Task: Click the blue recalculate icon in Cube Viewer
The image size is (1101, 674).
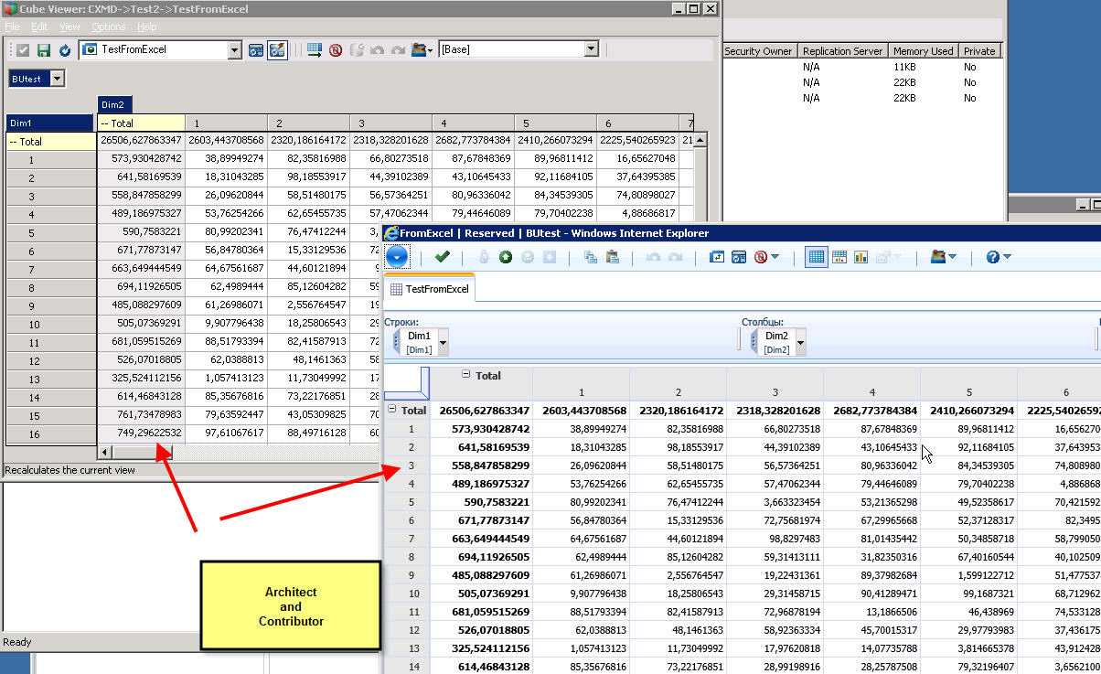Action: coord(65,50)
